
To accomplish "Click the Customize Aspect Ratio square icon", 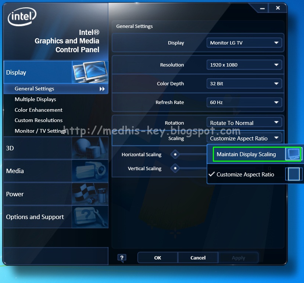I will click(x=294, y=174).
